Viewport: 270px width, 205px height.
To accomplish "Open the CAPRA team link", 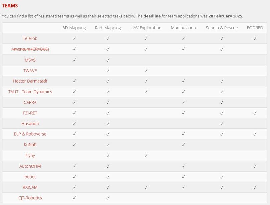I will point(30,102).
